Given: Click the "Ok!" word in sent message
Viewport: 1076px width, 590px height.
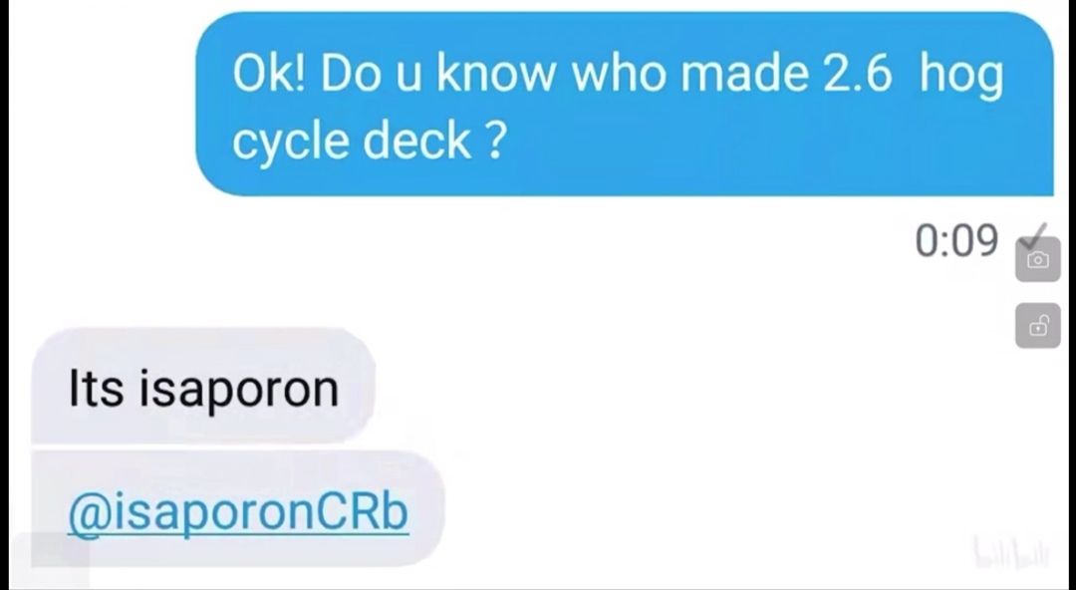Looking at the screenshot, I should (x=270, y=74).
